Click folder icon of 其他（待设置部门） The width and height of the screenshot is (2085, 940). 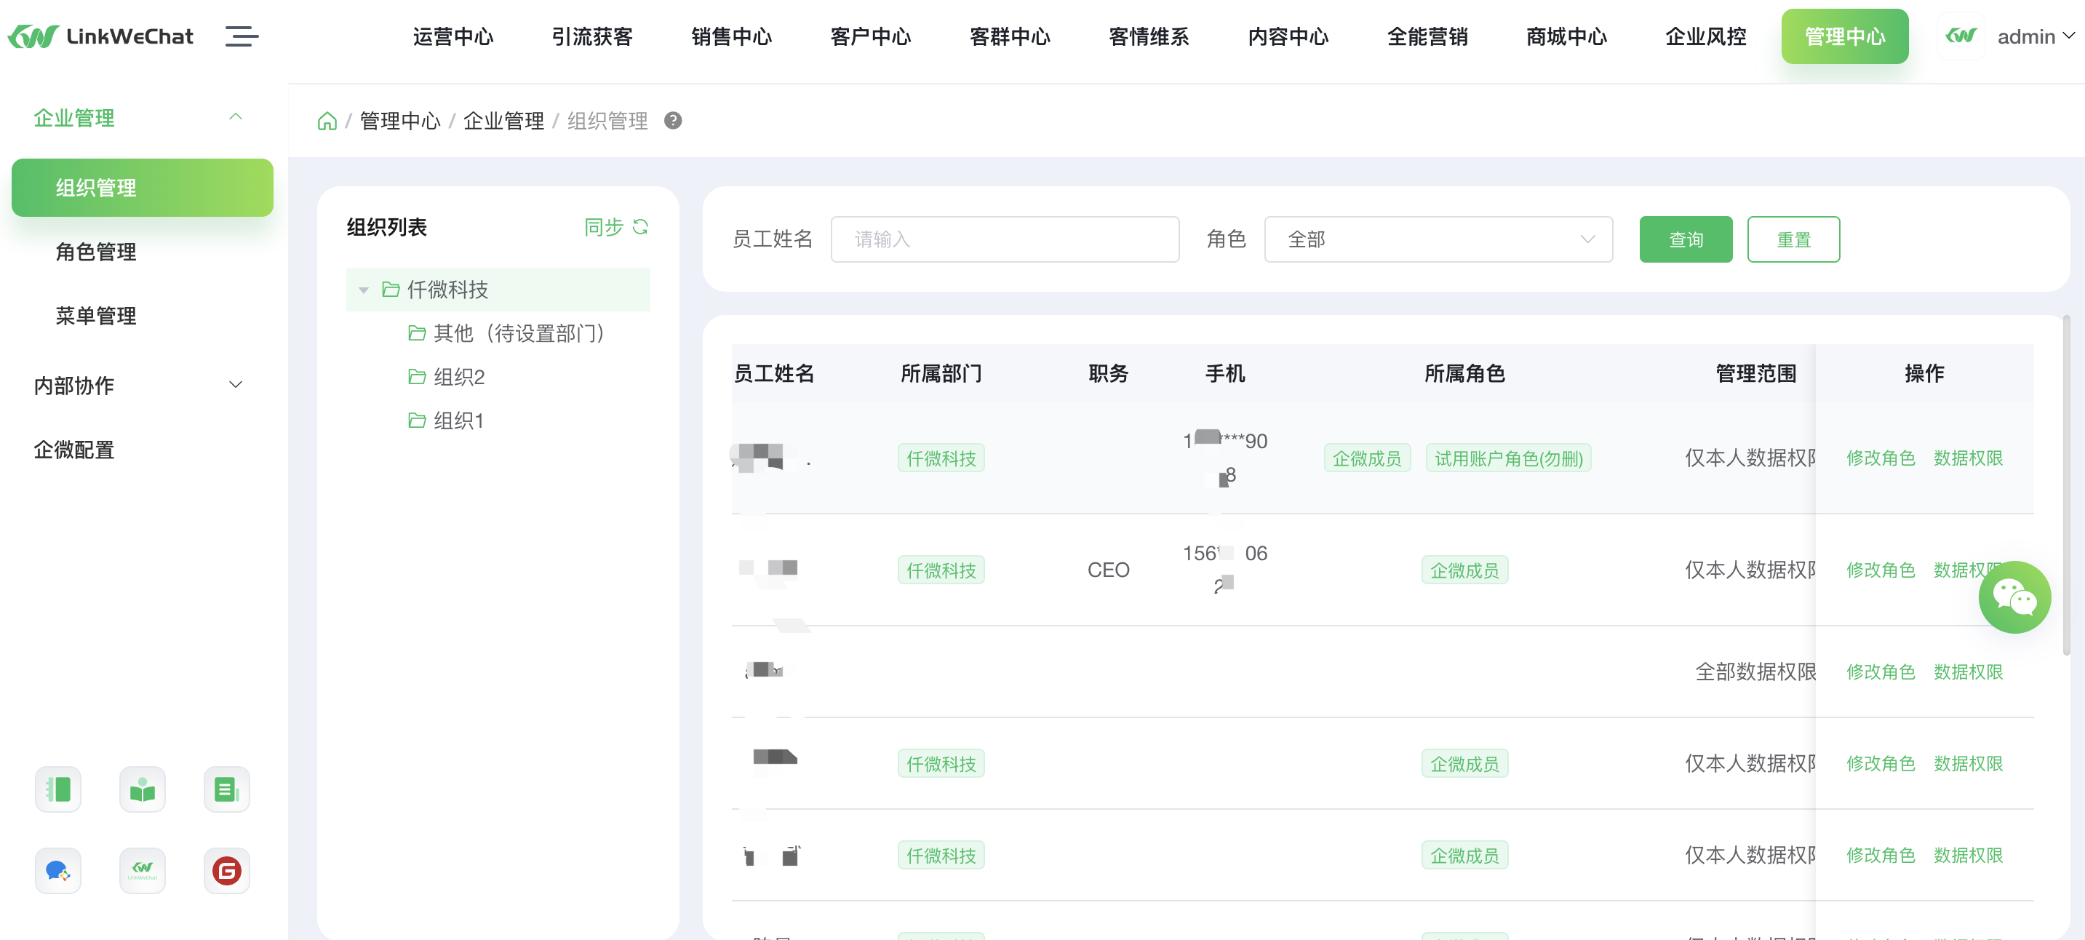417,332
